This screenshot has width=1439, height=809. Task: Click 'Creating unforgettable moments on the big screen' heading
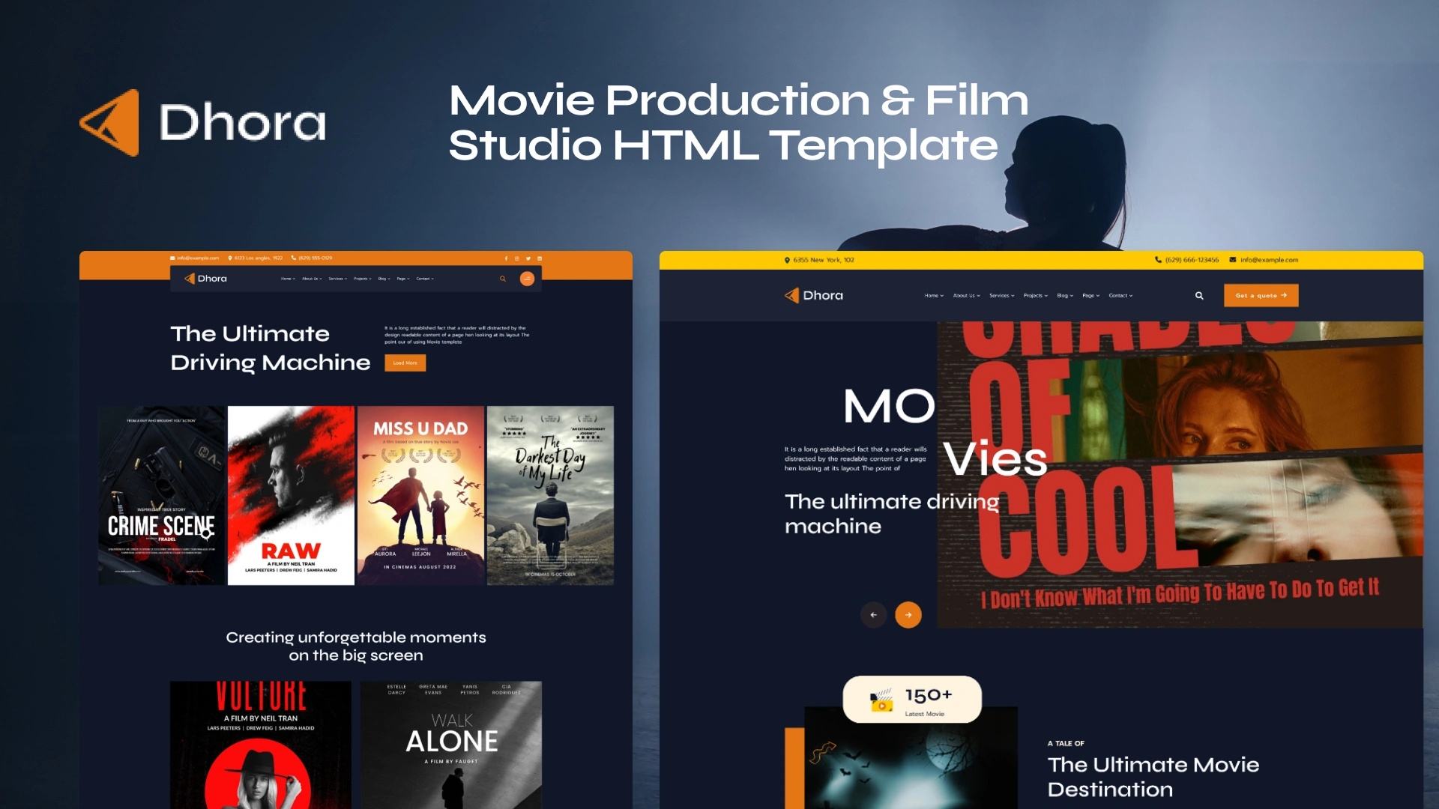click(x=356, y=646)
